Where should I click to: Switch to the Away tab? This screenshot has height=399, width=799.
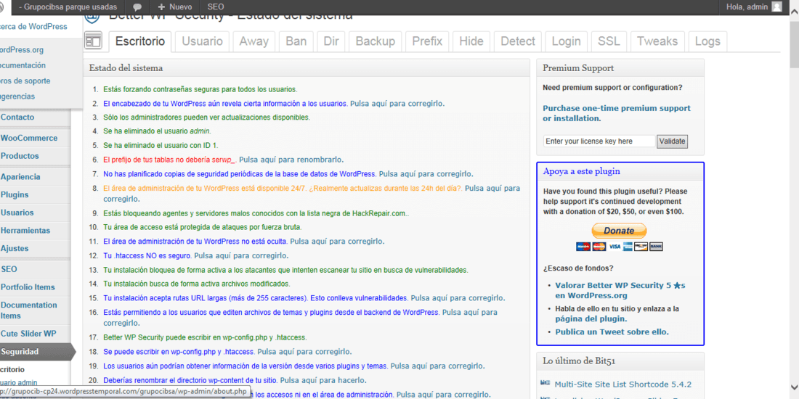254,41
